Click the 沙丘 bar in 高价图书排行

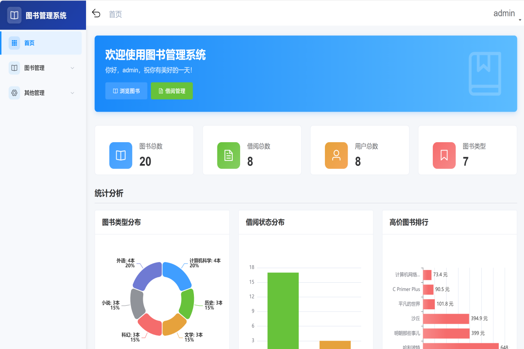[x=445, y=318]
